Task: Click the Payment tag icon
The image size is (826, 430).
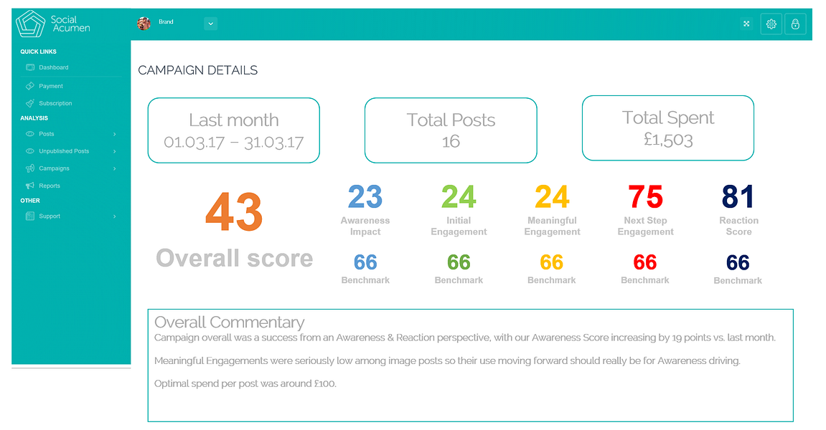Action: coord(30,86)
